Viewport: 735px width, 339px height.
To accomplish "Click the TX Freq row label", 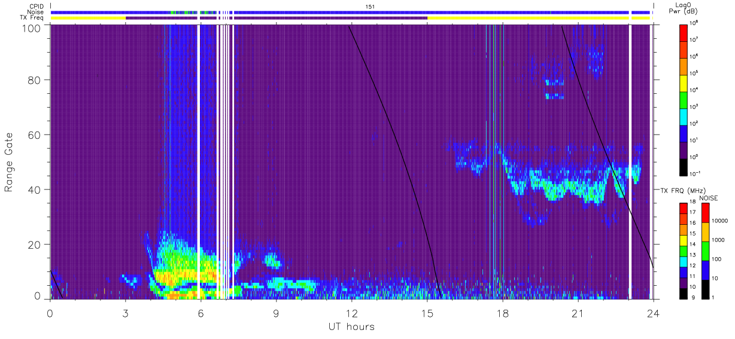I will click(x=32, y=18).
